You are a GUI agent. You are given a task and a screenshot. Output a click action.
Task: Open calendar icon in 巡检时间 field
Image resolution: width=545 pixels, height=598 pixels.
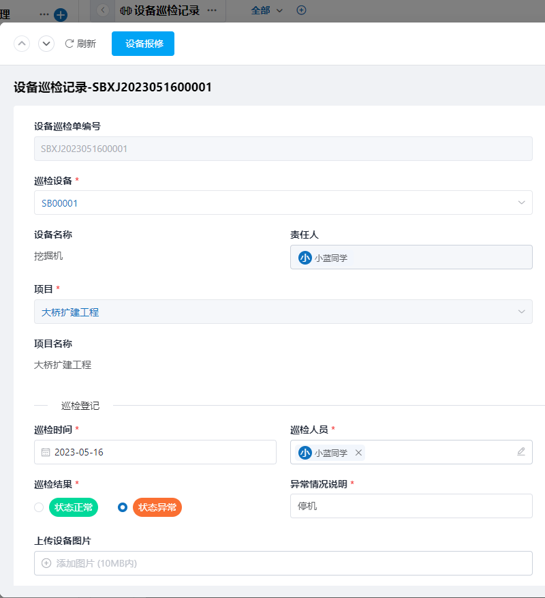click(x=46, y=452)
